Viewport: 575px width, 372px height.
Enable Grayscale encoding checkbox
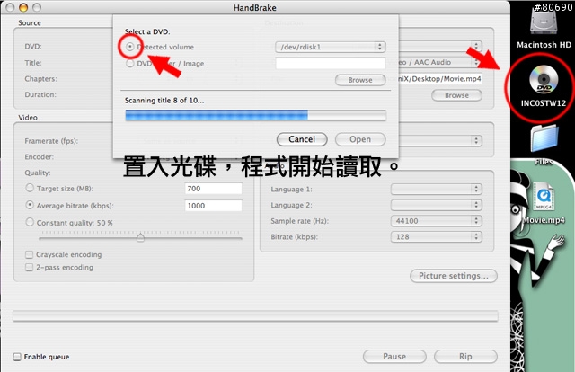[29, 254]
